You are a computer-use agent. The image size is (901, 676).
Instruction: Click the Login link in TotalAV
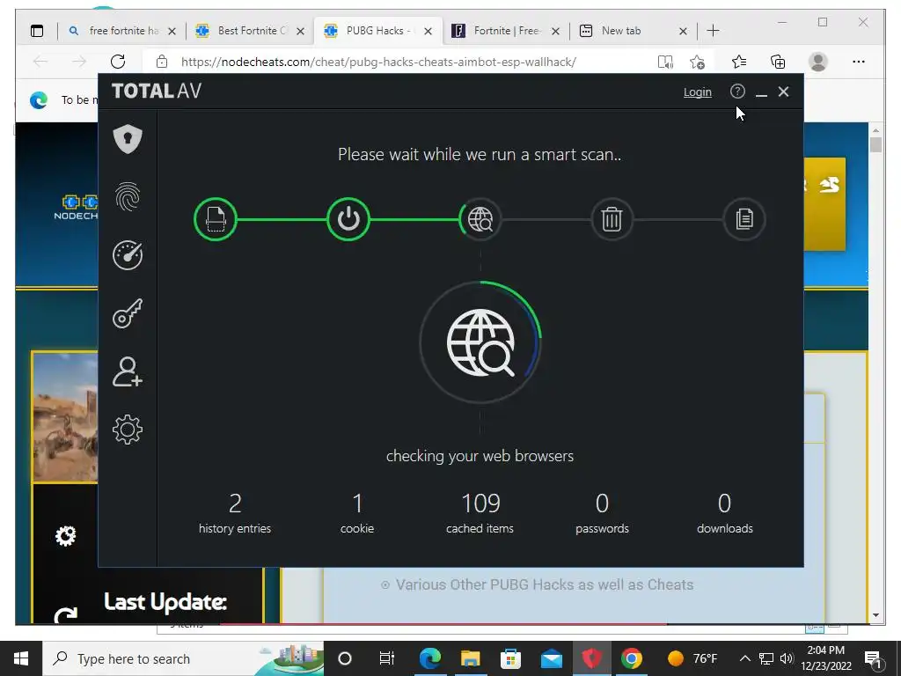[x=698, y=92]
